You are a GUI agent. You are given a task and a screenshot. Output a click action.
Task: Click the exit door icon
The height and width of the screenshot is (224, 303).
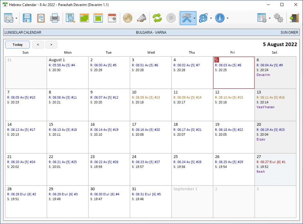pyautogui.click(x=294, y=18)
